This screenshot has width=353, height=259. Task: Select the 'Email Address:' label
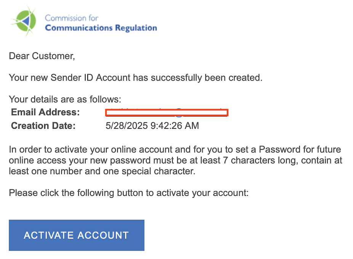pyautogui.click(x=45, y=112)
